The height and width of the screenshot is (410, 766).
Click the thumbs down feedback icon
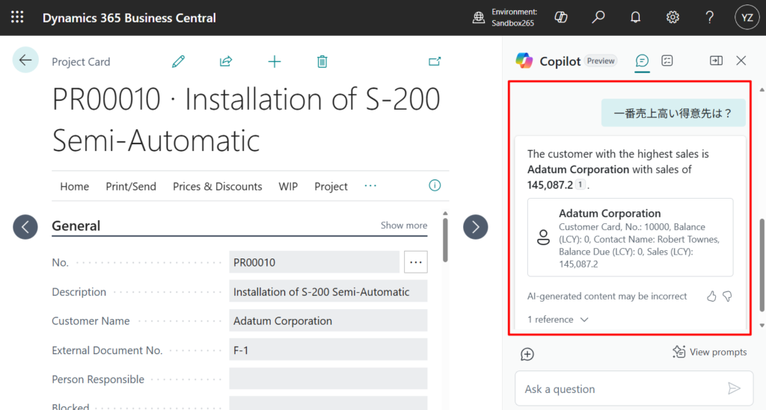point(727,296)
